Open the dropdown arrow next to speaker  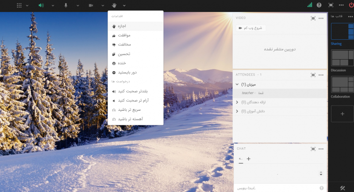[53, 5]
